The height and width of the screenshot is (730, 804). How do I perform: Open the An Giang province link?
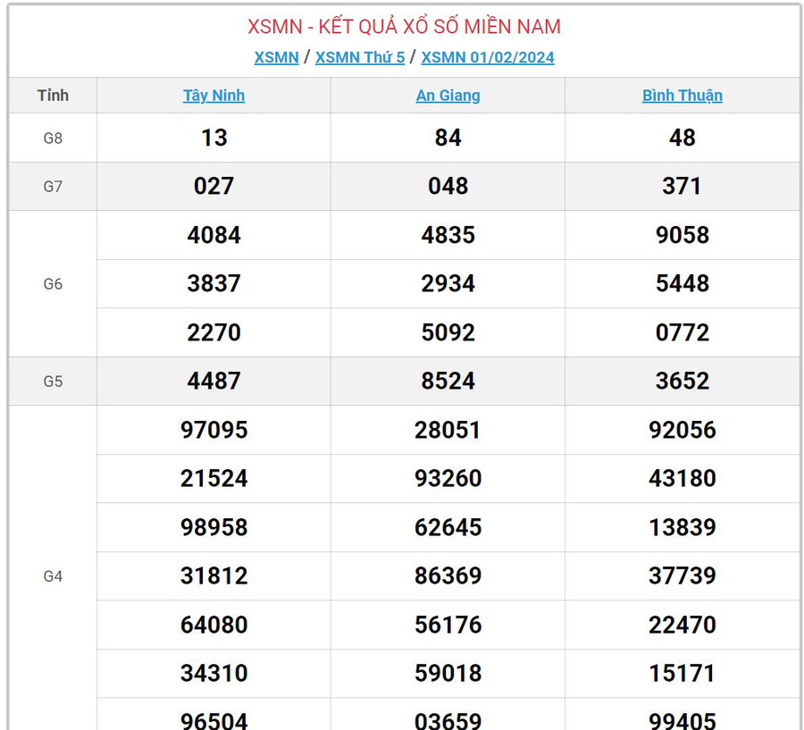448,96
